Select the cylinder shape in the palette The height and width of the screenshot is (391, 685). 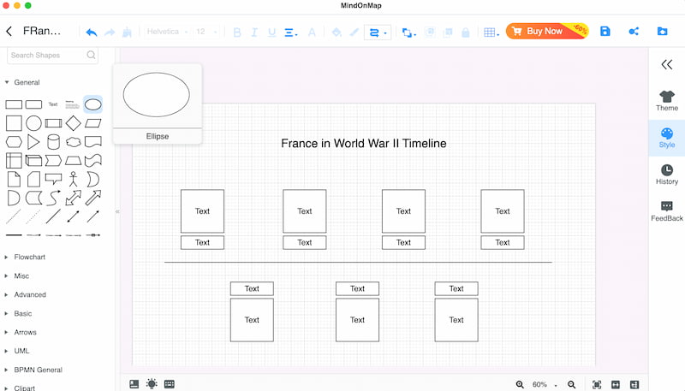53,142
